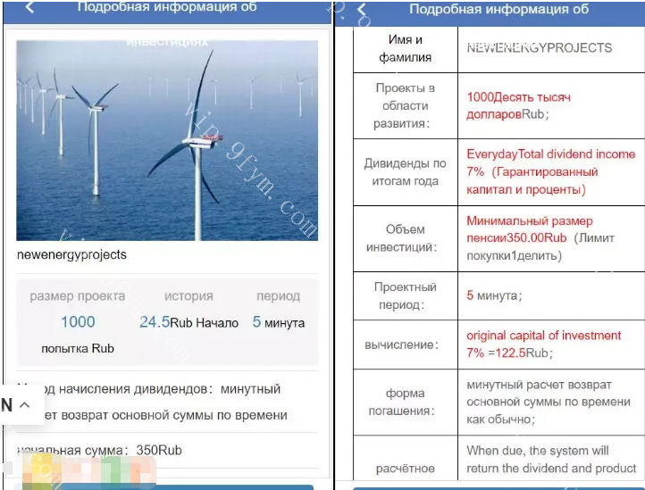The height and width of the screenshot is (490, 645).
Task: Tap the back arrow in right header
Action: (x=362, y=12)
